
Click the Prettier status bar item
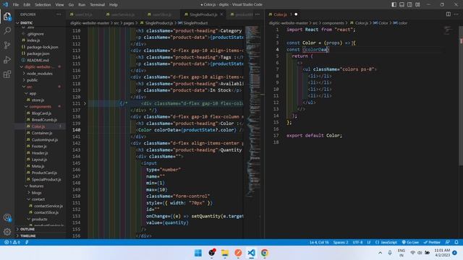click(x=432, y=243)
